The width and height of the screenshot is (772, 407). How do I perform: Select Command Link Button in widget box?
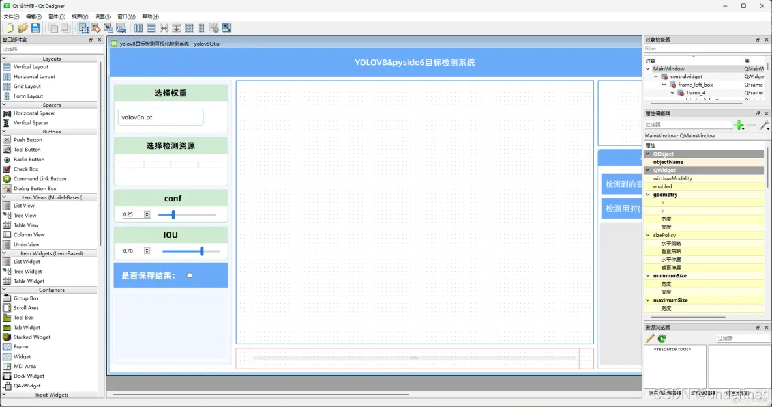coord(39,179)
